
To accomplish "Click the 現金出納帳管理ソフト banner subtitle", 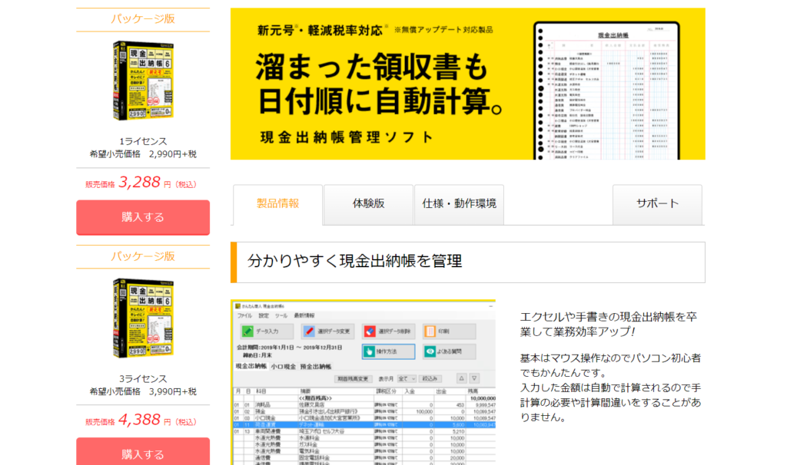I will point(347,138).
